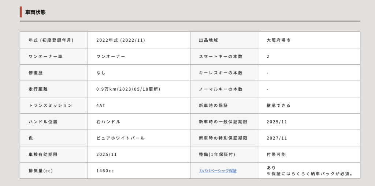Click the 車検有効期限 label

pyautogui.click(x=43, y=154)
